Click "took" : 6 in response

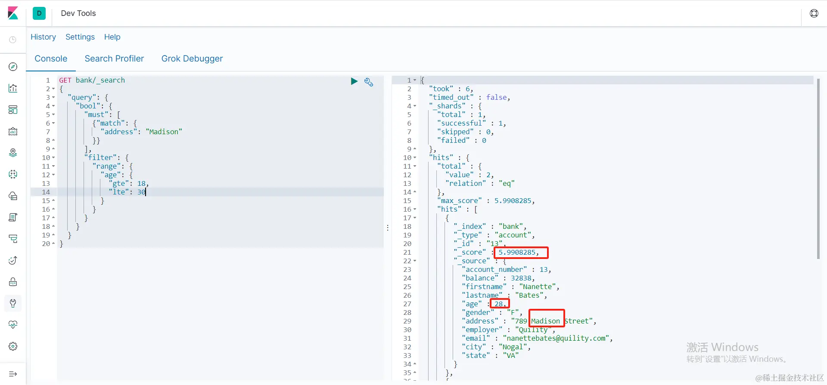click(x=451, y=89)
